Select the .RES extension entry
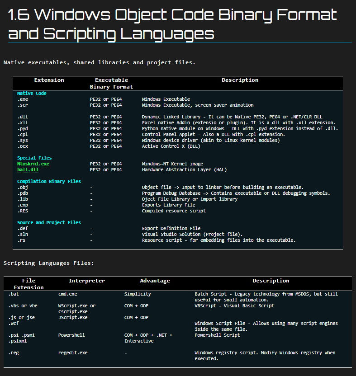Viewport: 356px width, 376px height. [23, 211]
